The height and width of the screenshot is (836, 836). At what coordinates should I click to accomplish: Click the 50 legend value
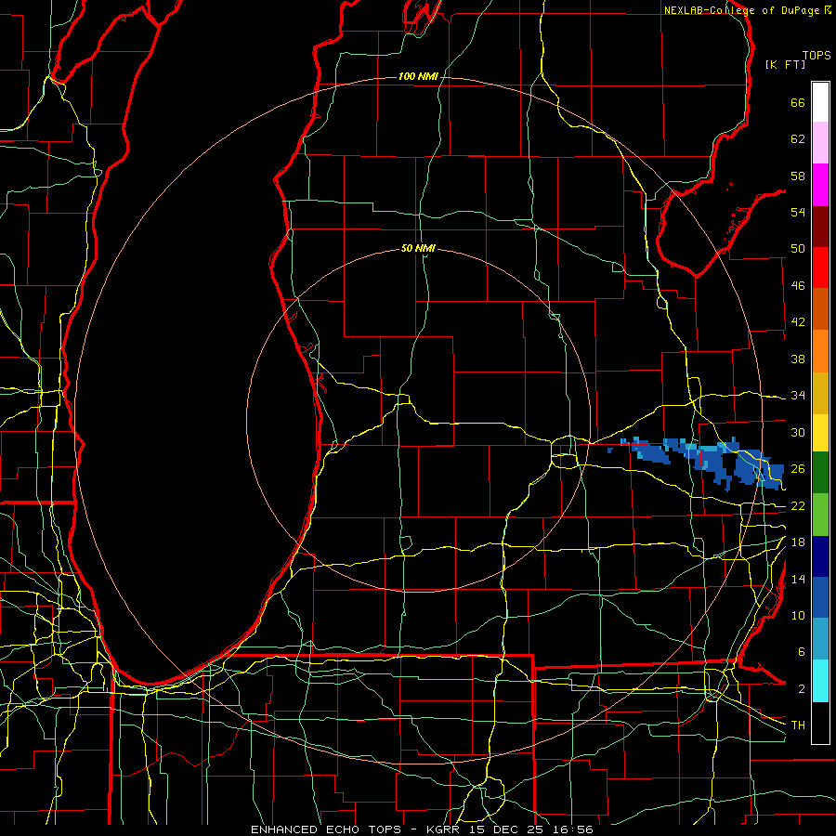pos(798,249)
